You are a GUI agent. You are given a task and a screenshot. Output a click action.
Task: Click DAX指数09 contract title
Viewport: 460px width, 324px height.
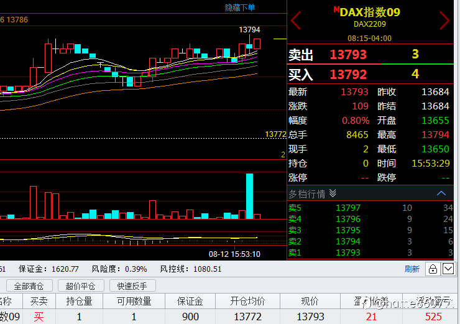tap(370, 12)
